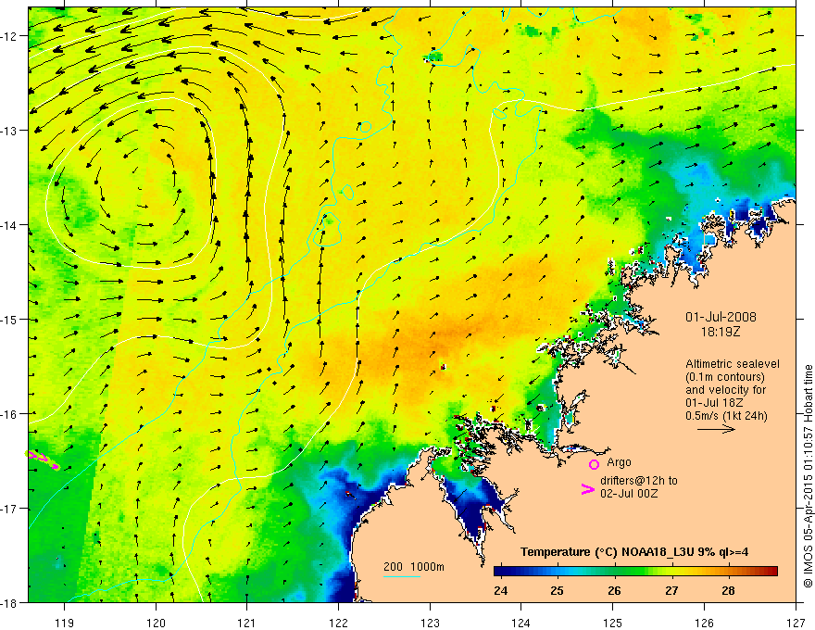
Task: Click the cyan 200 1000m depth contour legend line
Action: 401,576
